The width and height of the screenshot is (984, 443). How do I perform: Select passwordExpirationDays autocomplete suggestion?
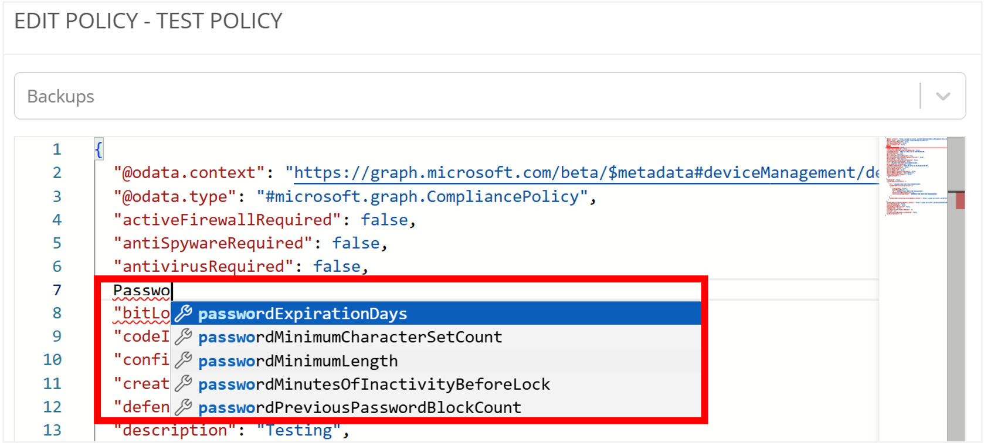point(303,313)
